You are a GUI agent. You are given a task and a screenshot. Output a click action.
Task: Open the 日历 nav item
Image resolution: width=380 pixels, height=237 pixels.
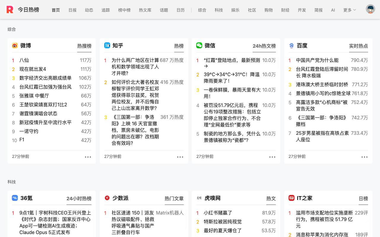180,10
